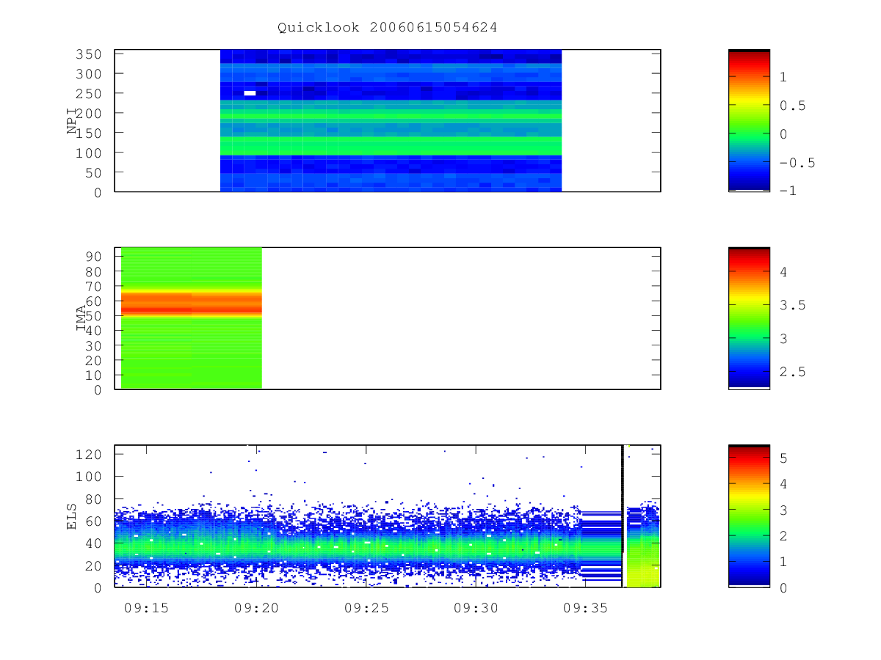881x660 pixels.
Task: Click the 2.5 label on the IMA color bar
Action: coord(792,372)
